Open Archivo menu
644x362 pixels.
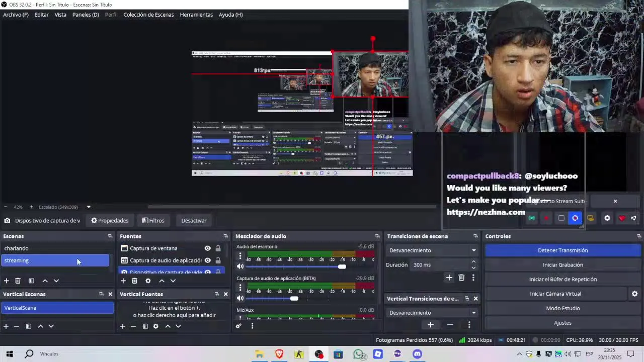[16, 15]
